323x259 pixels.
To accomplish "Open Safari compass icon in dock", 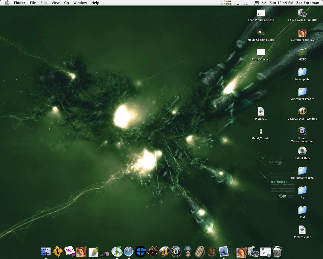I will 129,251.
